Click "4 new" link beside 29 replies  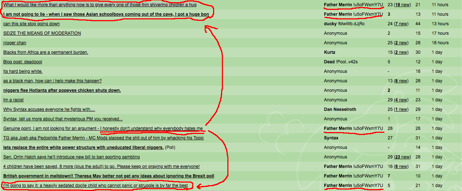pyautogui.click(x=401, y=100)
